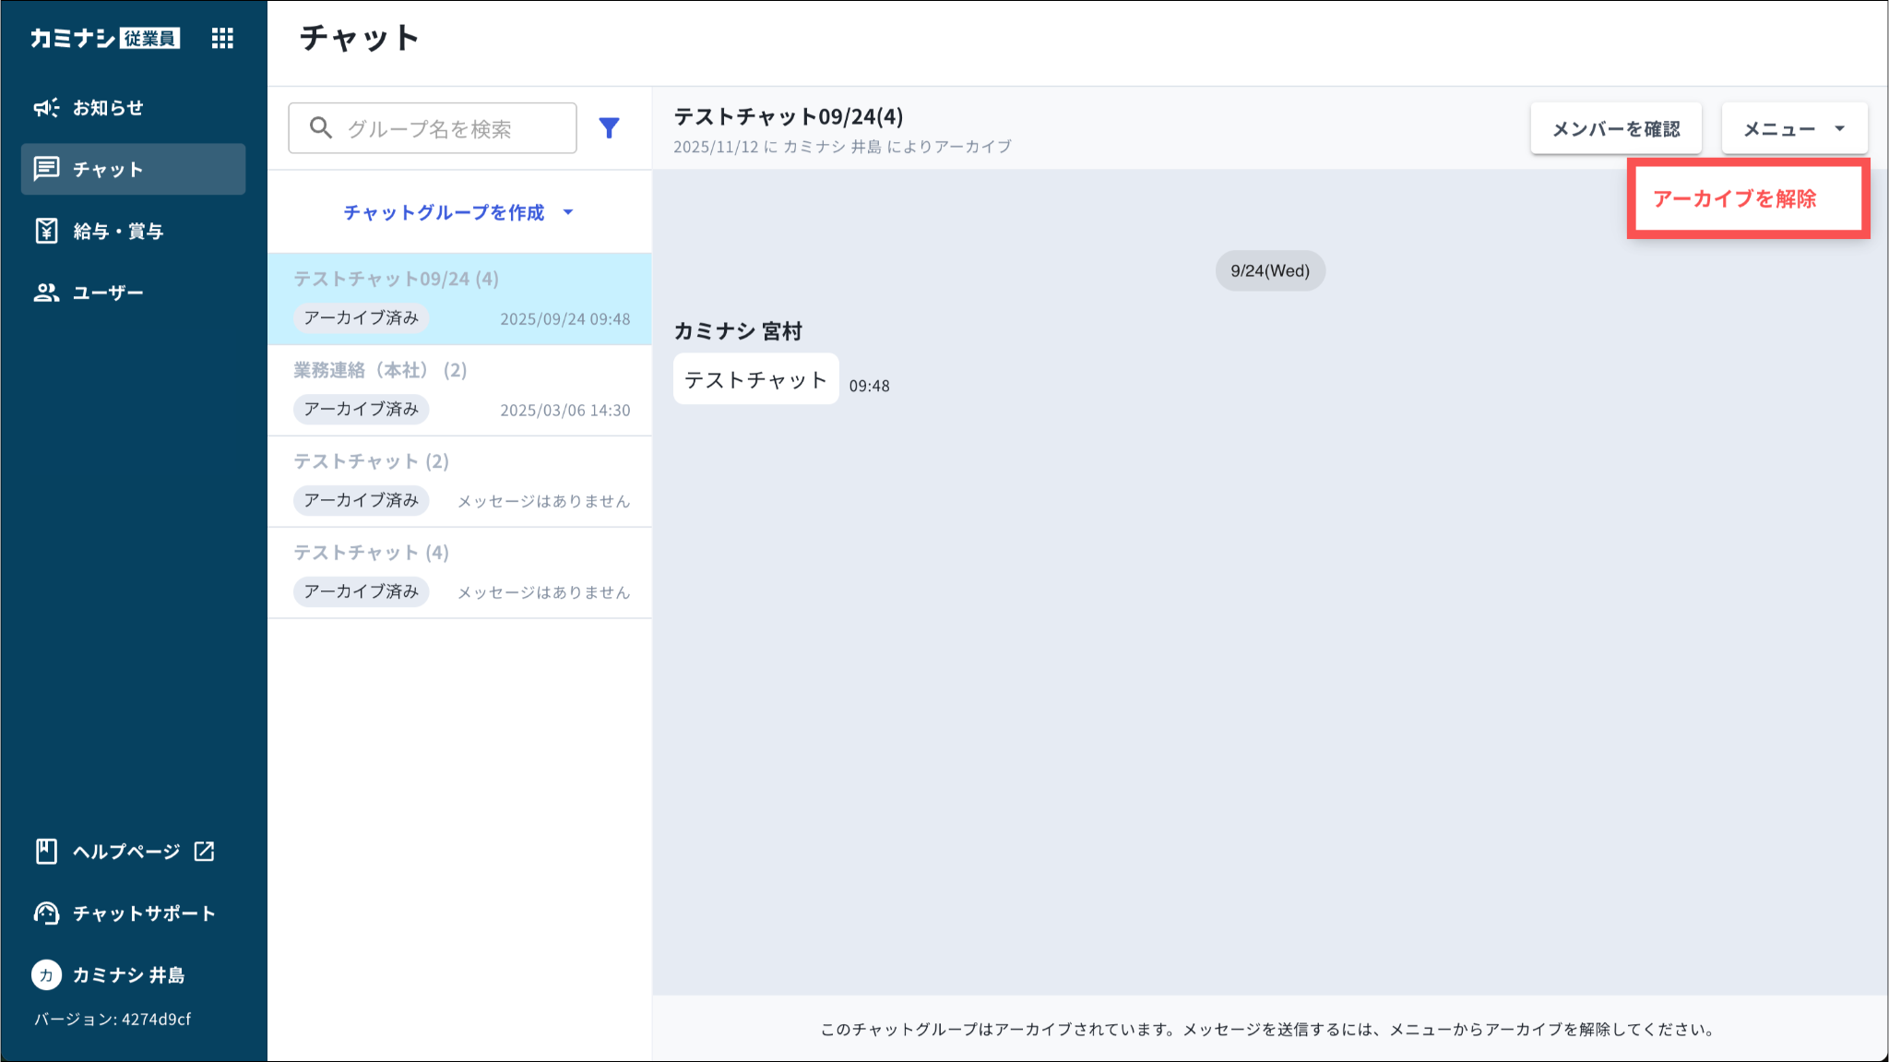Open the 給与・賞与 sidebar menu item
This screenshot has width=1889, height=1062.
click(x=118, y=231)
